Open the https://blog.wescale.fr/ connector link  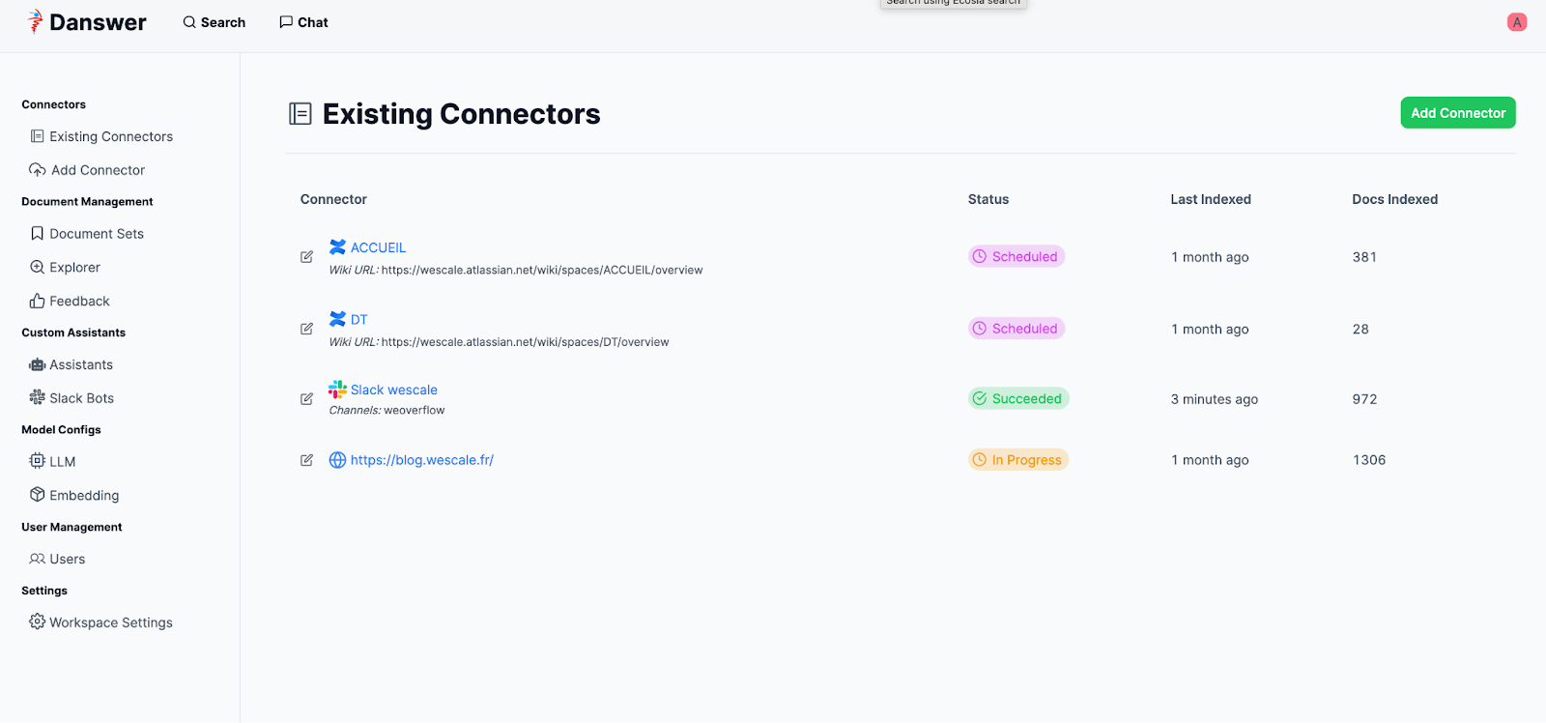click(421, 460)
